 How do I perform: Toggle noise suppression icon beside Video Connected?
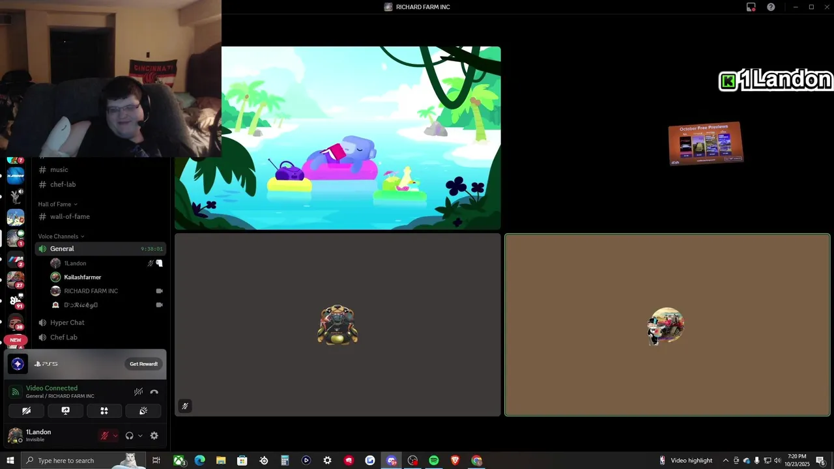click(x=138, y=391)
